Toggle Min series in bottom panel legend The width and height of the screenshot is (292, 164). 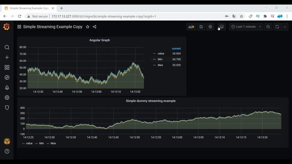coord(42,143)
